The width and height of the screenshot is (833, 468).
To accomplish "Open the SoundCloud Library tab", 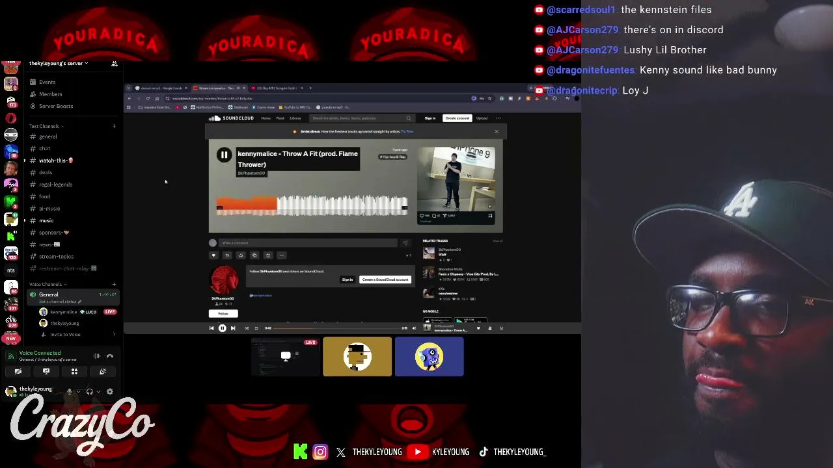I will (295, 118).
